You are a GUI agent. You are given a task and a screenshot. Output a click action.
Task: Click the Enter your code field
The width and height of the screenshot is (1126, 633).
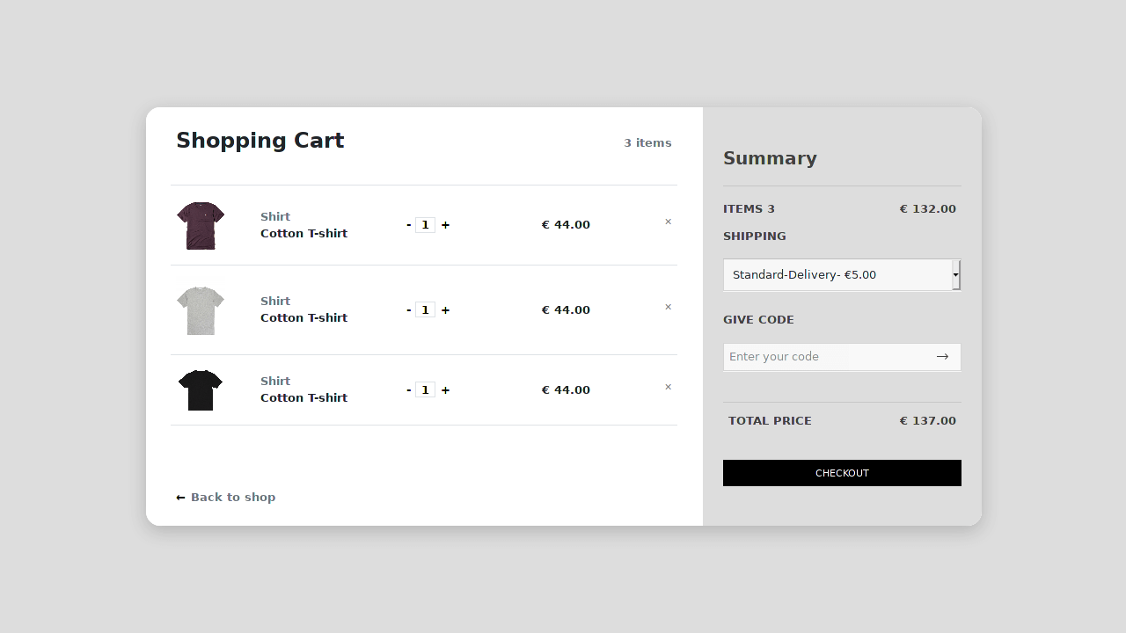pyautogui.click(x=809, y=356)
